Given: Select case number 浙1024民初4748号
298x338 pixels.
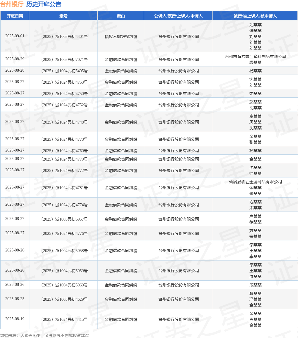Looking at the screenshot, I should click(64, 122).
